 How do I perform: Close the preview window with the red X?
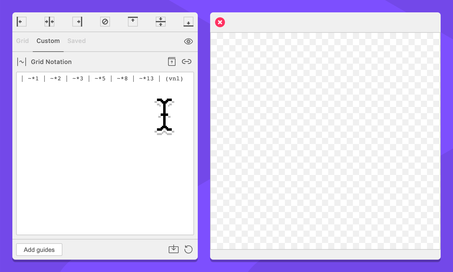(220, 22)
